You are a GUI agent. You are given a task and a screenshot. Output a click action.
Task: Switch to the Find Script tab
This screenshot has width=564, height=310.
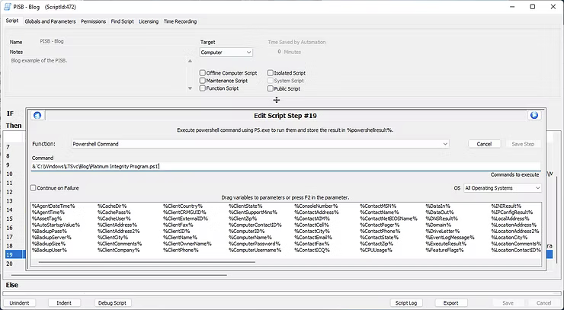(x=122, y=21)
